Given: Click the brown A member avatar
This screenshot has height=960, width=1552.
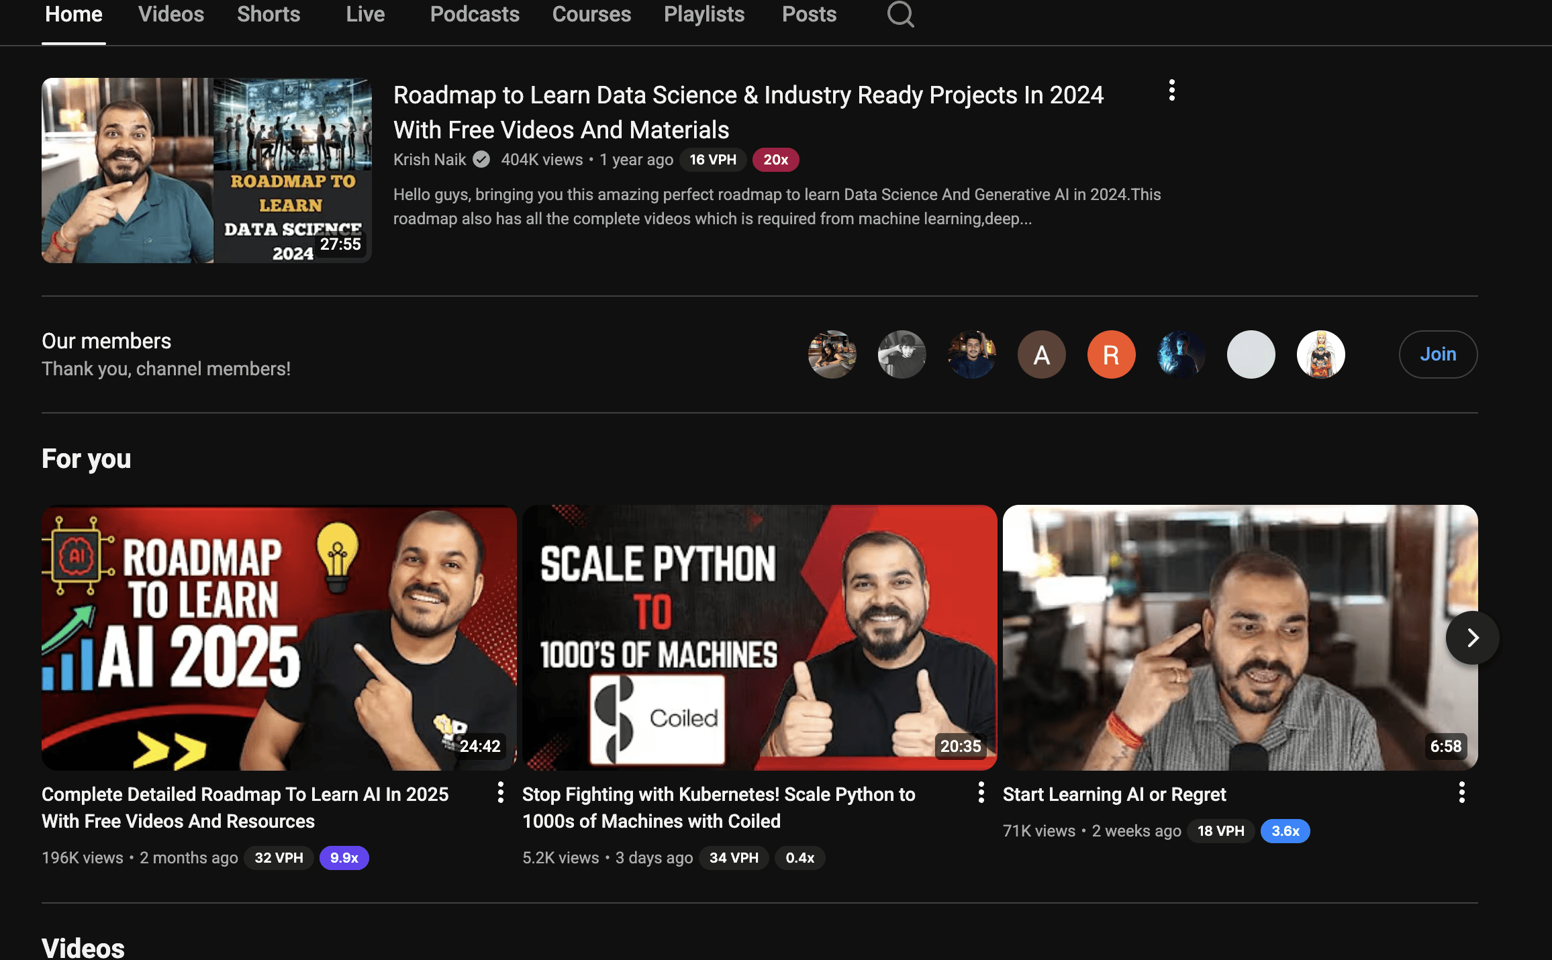Looking at the screenshot, I should pos(1041,354).
